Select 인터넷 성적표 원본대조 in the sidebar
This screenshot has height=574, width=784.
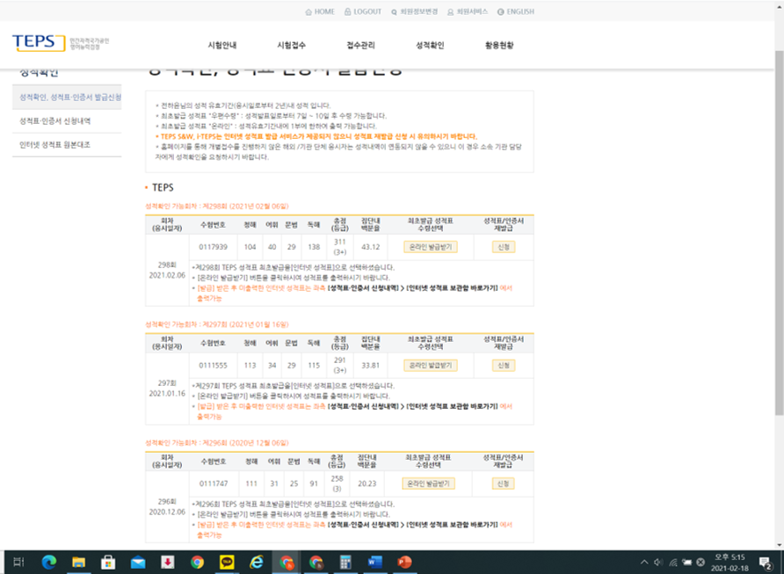[x=55, y=144]
